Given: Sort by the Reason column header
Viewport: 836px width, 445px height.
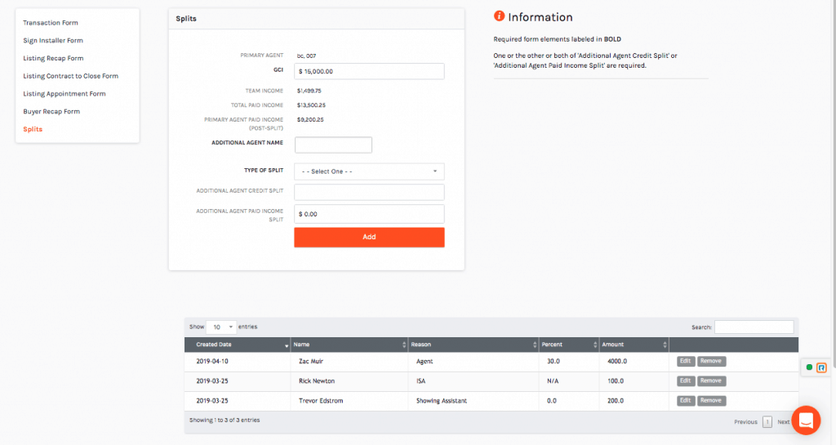Looking at the screenshot, I should 474,345.
